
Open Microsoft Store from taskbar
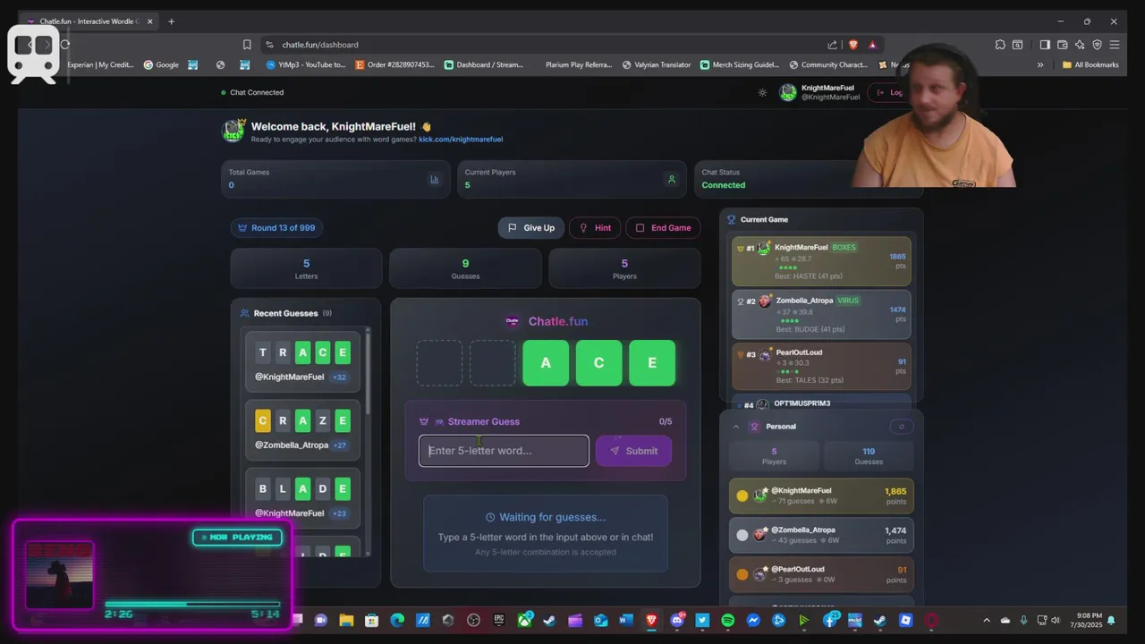point(371,620)
